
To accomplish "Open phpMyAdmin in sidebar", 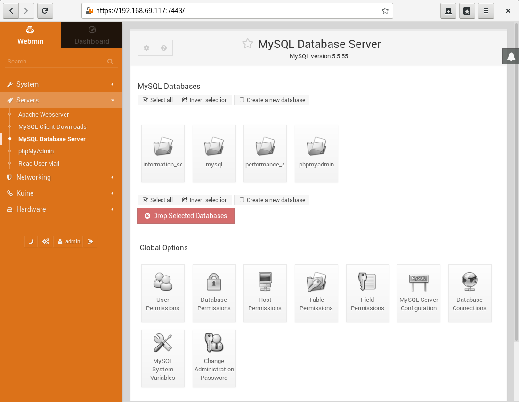I will coord(36,151).
